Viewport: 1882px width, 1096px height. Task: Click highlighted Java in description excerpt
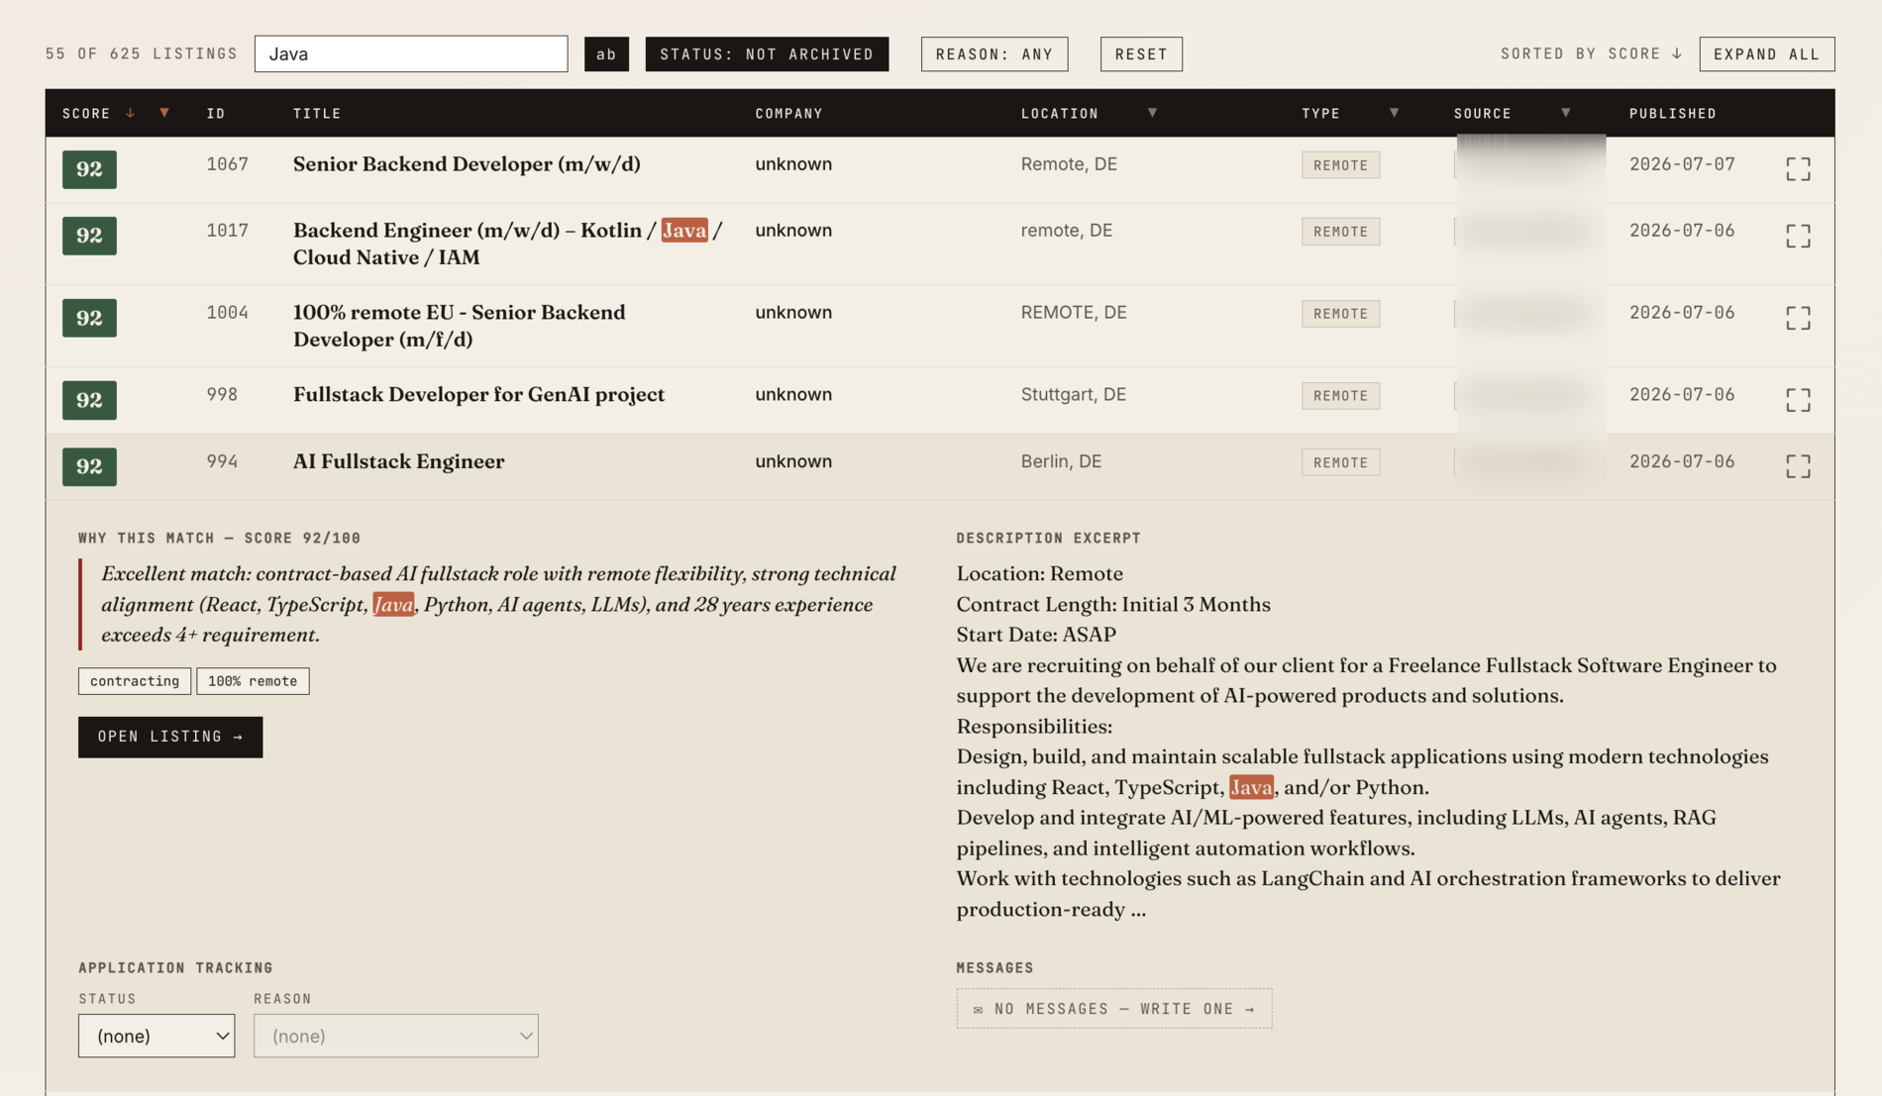(1251, 787)
